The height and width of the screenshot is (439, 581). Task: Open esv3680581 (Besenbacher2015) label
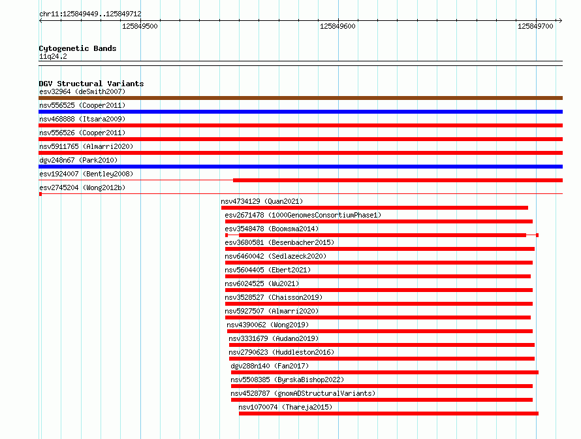click(279, 242)
